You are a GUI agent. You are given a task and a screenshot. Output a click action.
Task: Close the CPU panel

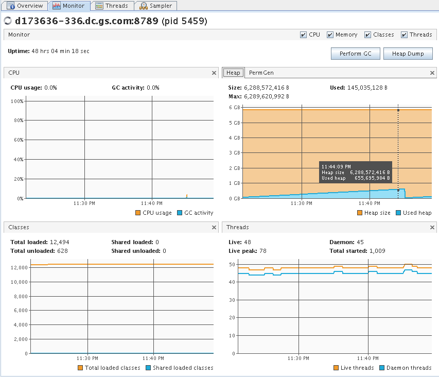[214, 73]
